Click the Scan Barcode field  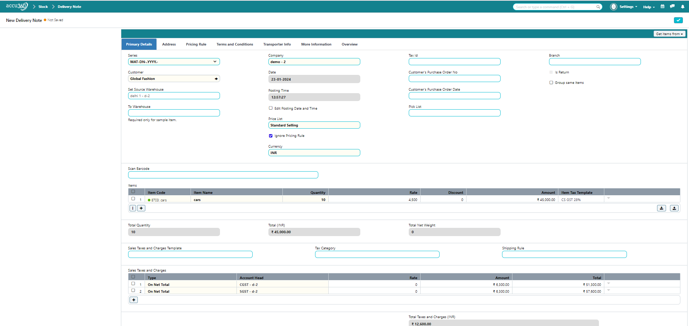click(x=223, y=175)
